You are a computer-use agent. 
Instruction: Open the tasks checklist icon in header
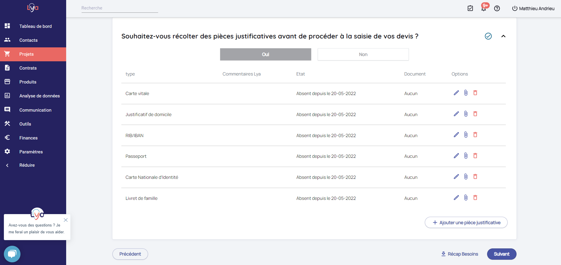point(470,8)
